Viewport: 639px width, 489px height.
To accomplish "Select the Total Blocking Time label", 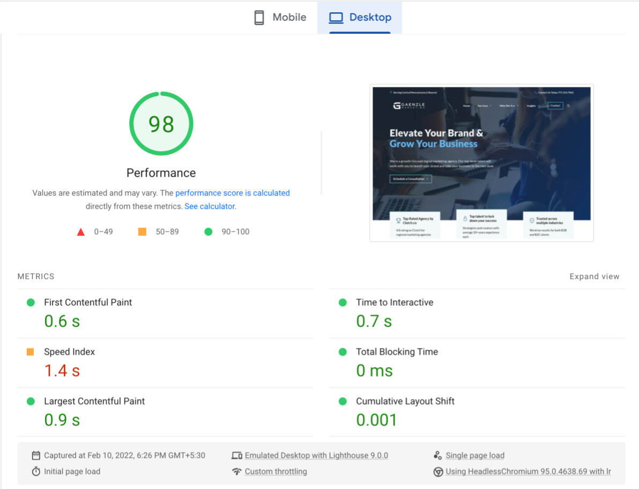I will [397, 352].
